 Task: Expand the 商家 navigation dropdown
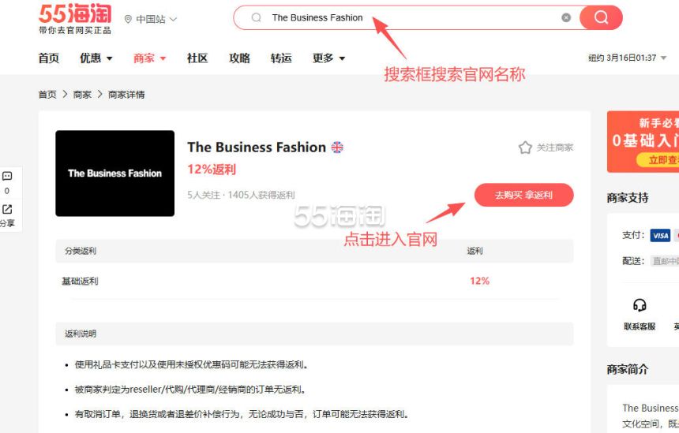pos(150,58)
